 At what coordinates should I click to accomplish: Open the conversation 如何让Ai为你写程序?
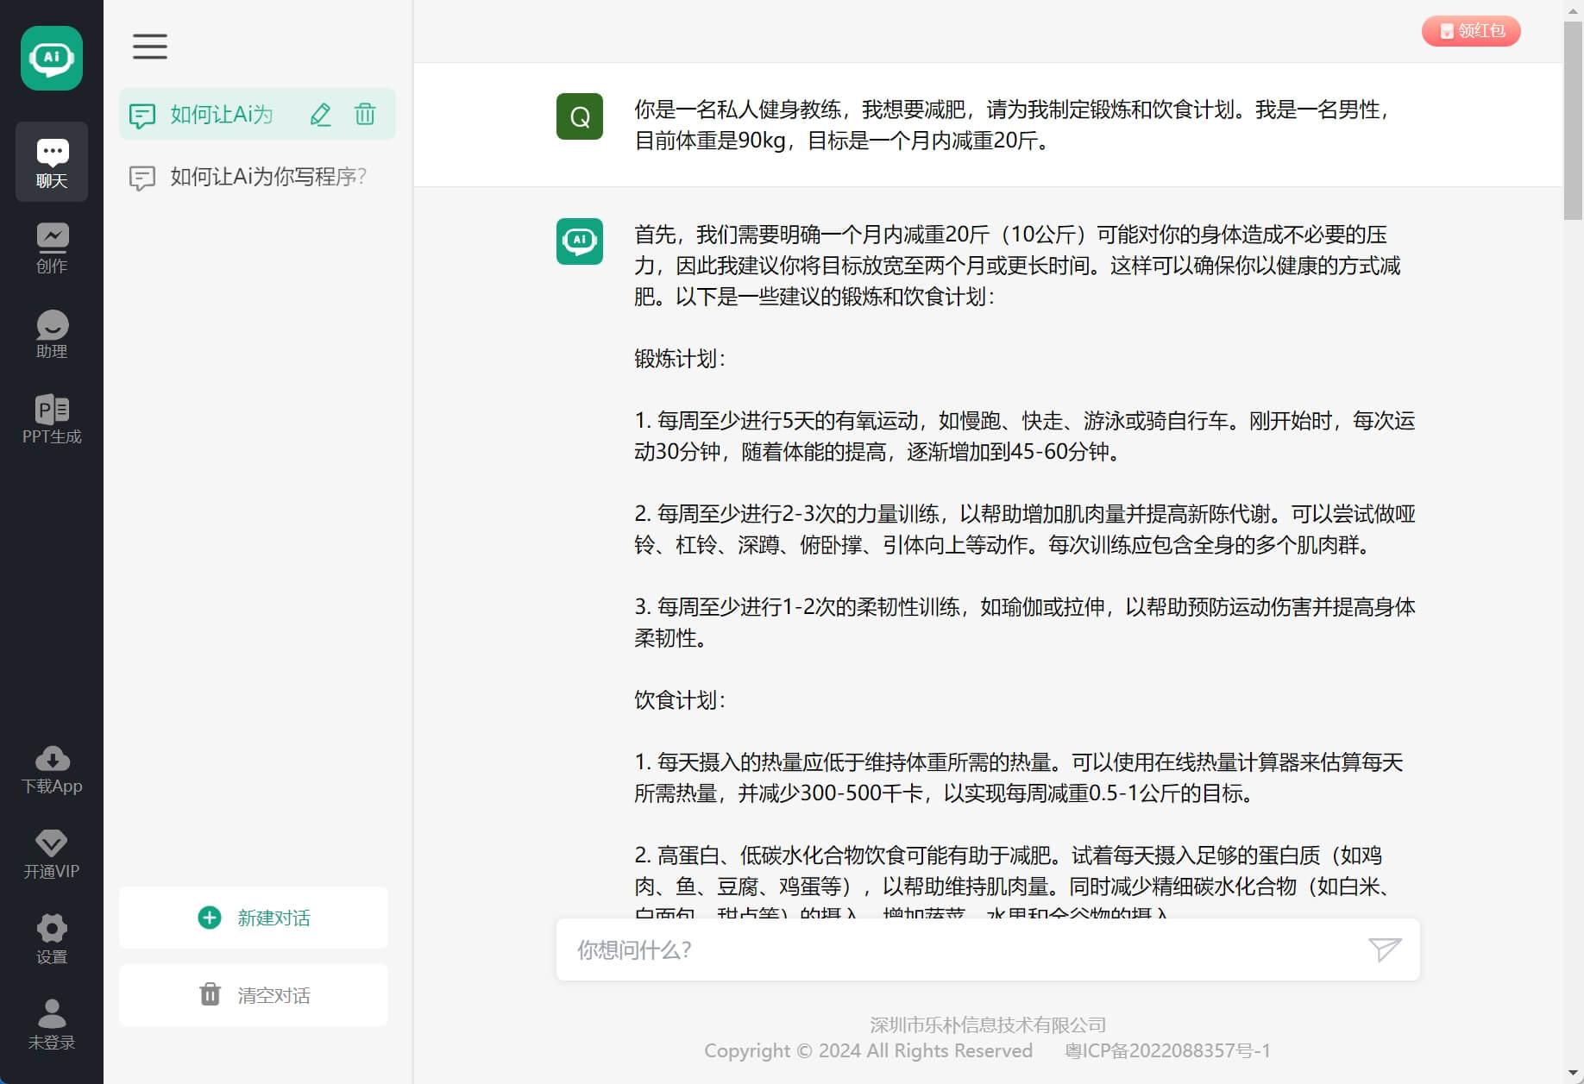pyautogui.click(x=267, y=177)
